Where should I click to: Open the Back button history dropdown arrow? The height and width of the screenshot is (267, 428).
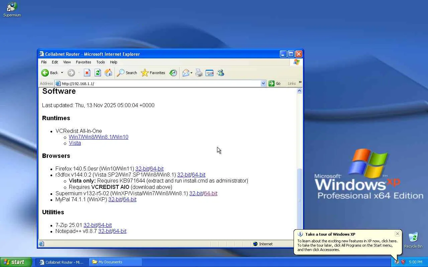[x=62, y=73]
